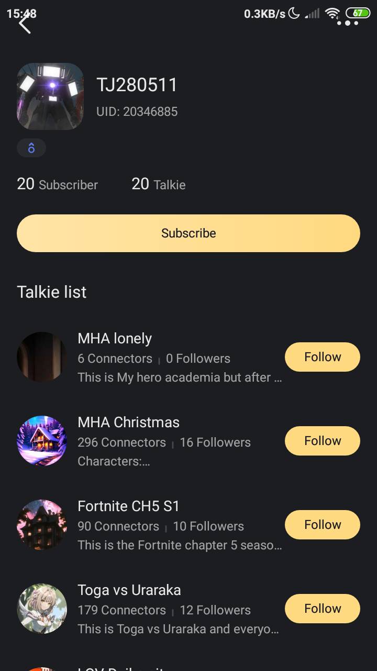
Task: Open the MHA Christmas cabin avatar
Action: click(x=42, y=441)
